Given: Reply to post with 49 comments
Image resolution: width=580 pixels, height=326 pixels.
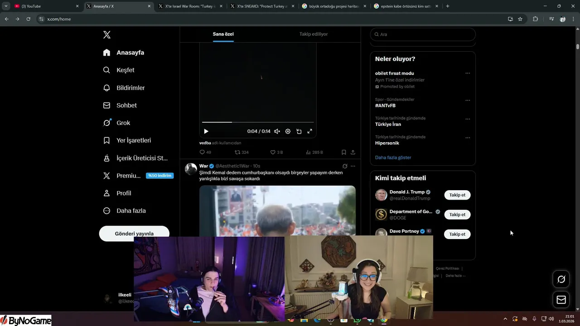Looking at the screenshot, I should (205, 152).
